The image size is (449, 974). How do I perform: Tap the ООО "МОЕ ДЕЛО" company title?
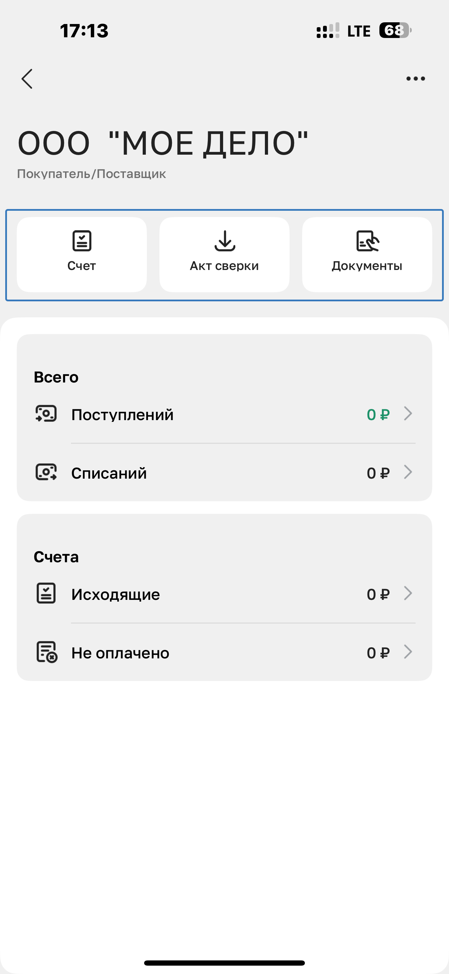(163, 143)
